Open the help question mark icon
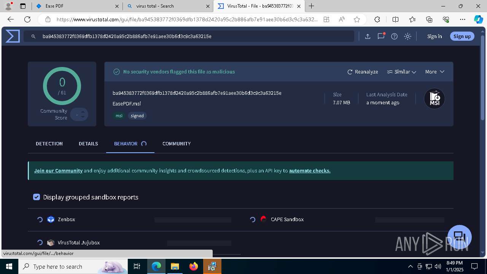The image size is (487, 274). pos(395,37)
